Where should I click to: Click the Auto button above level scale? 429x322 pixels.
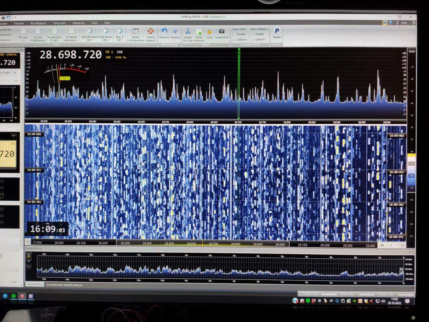[412, 51]
